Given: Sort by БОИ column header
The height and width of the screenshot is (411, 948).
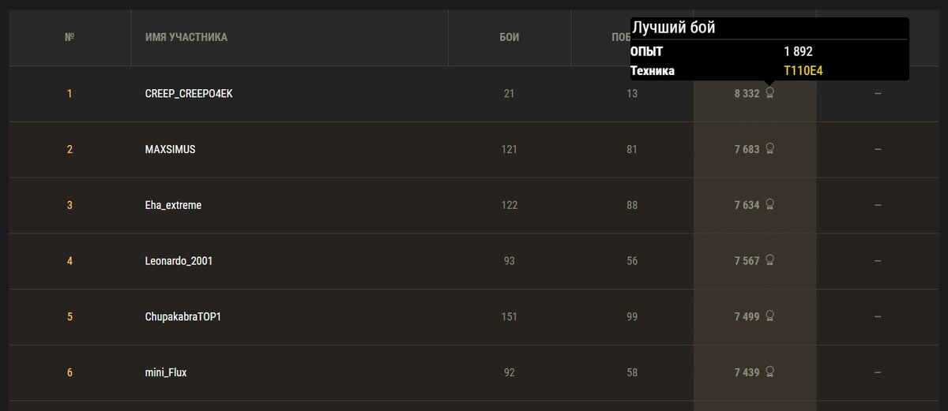Looking at the screenshot, I should point(510,37).
